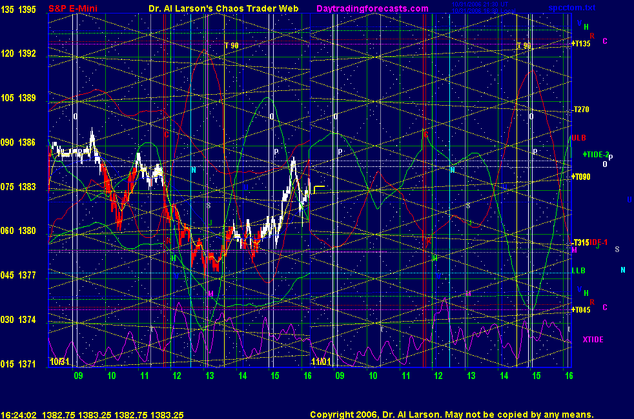
Task: Select the "Dr. Al Larson's Chaos Trader Web" heading
Action: pyautogui.click(x=223, y=8)
